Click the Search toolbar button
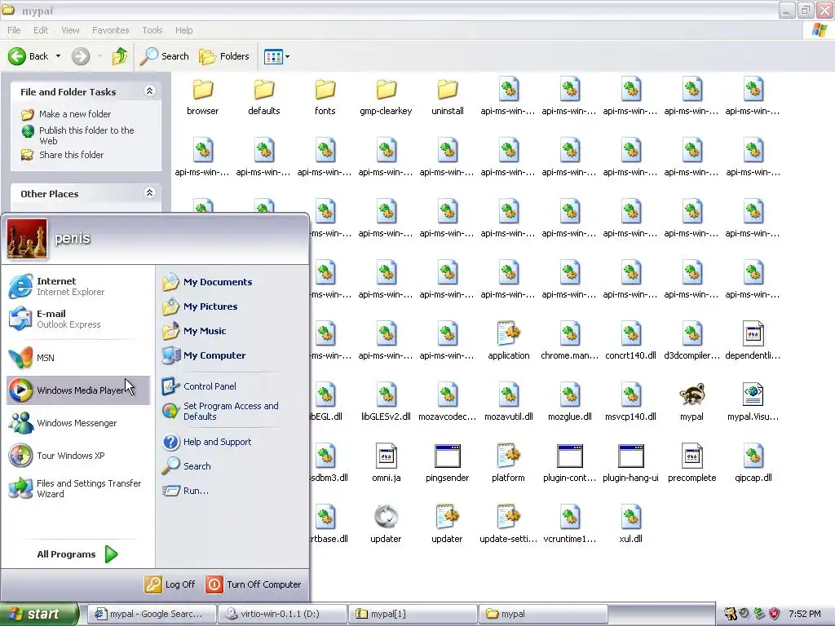The width and height of the screenshot is (835, 626). [x=164, y=56]
